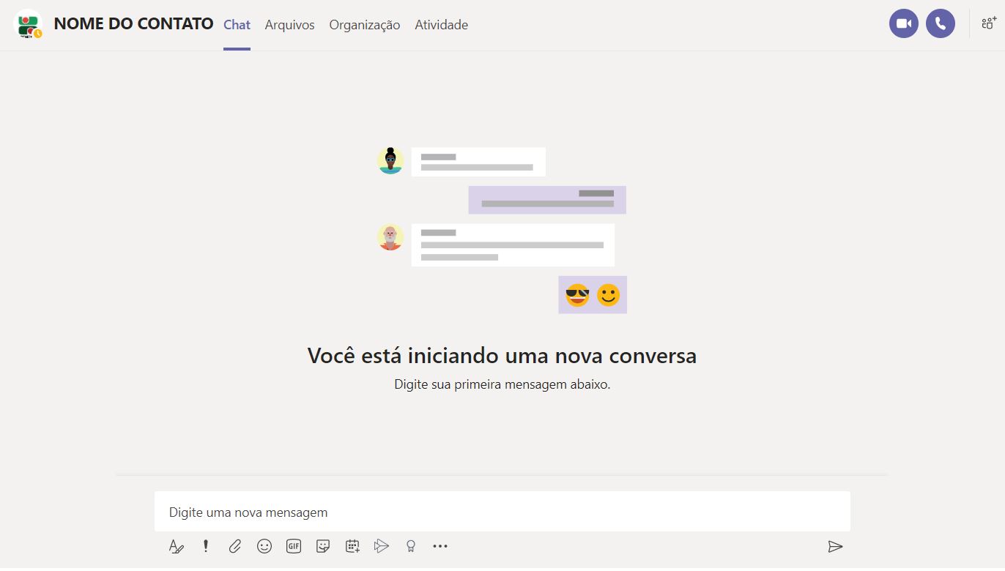Screen dimensions: 1005x571
Task: Add people to this chat
Action: pos(988,23)
